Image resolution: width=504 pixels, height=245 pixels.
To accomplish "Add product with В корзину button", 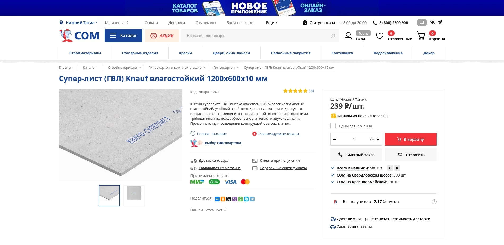I will point(411,139).
